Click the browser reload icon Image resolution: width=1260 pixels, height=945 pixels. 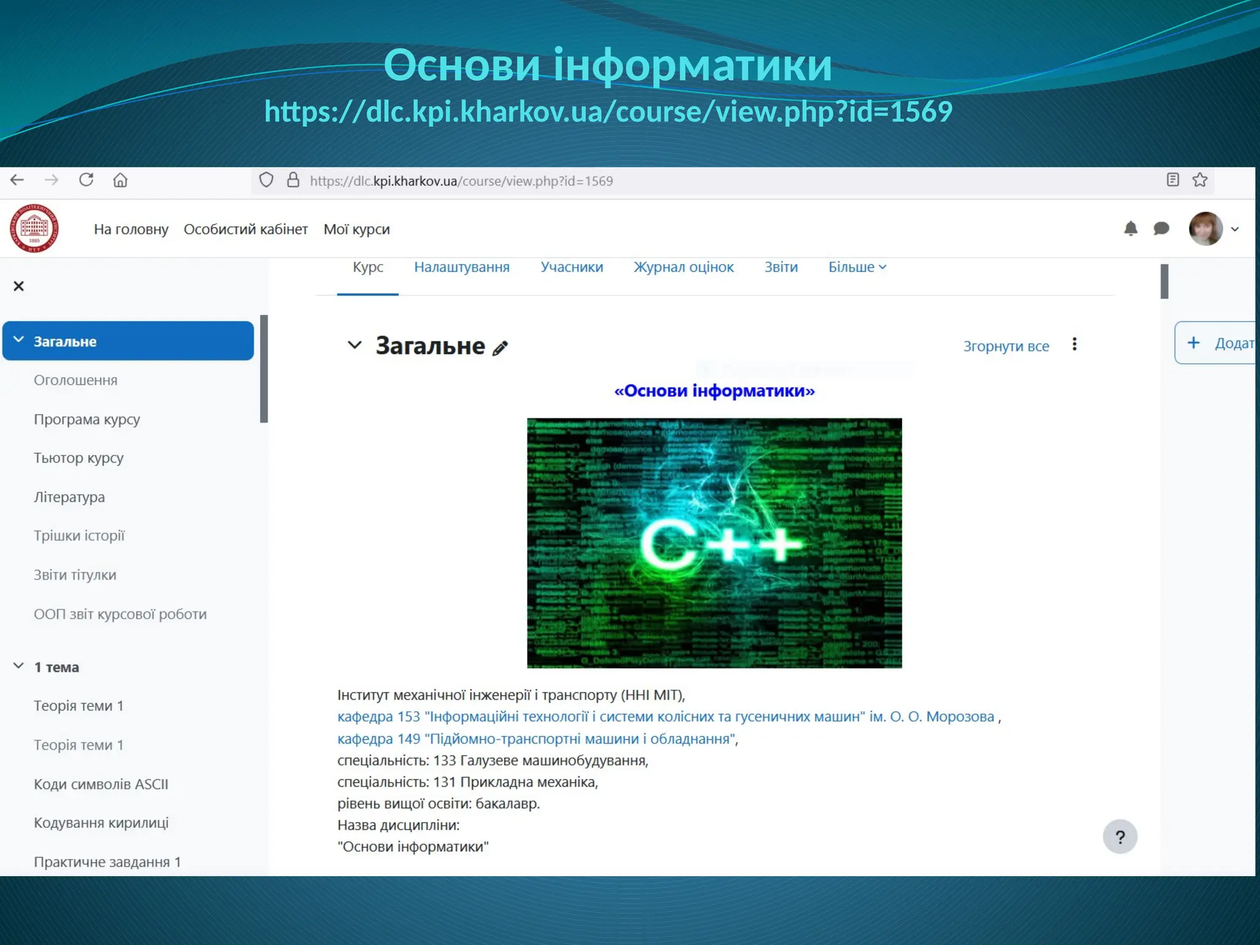click(x=86, y=180)
